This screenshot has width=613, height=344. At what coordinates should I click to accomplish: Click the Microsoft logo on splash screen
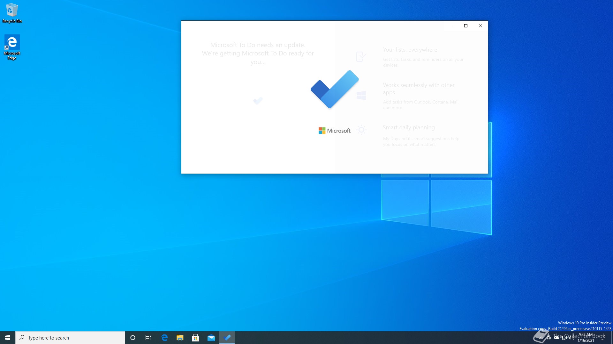click(334, 131)
